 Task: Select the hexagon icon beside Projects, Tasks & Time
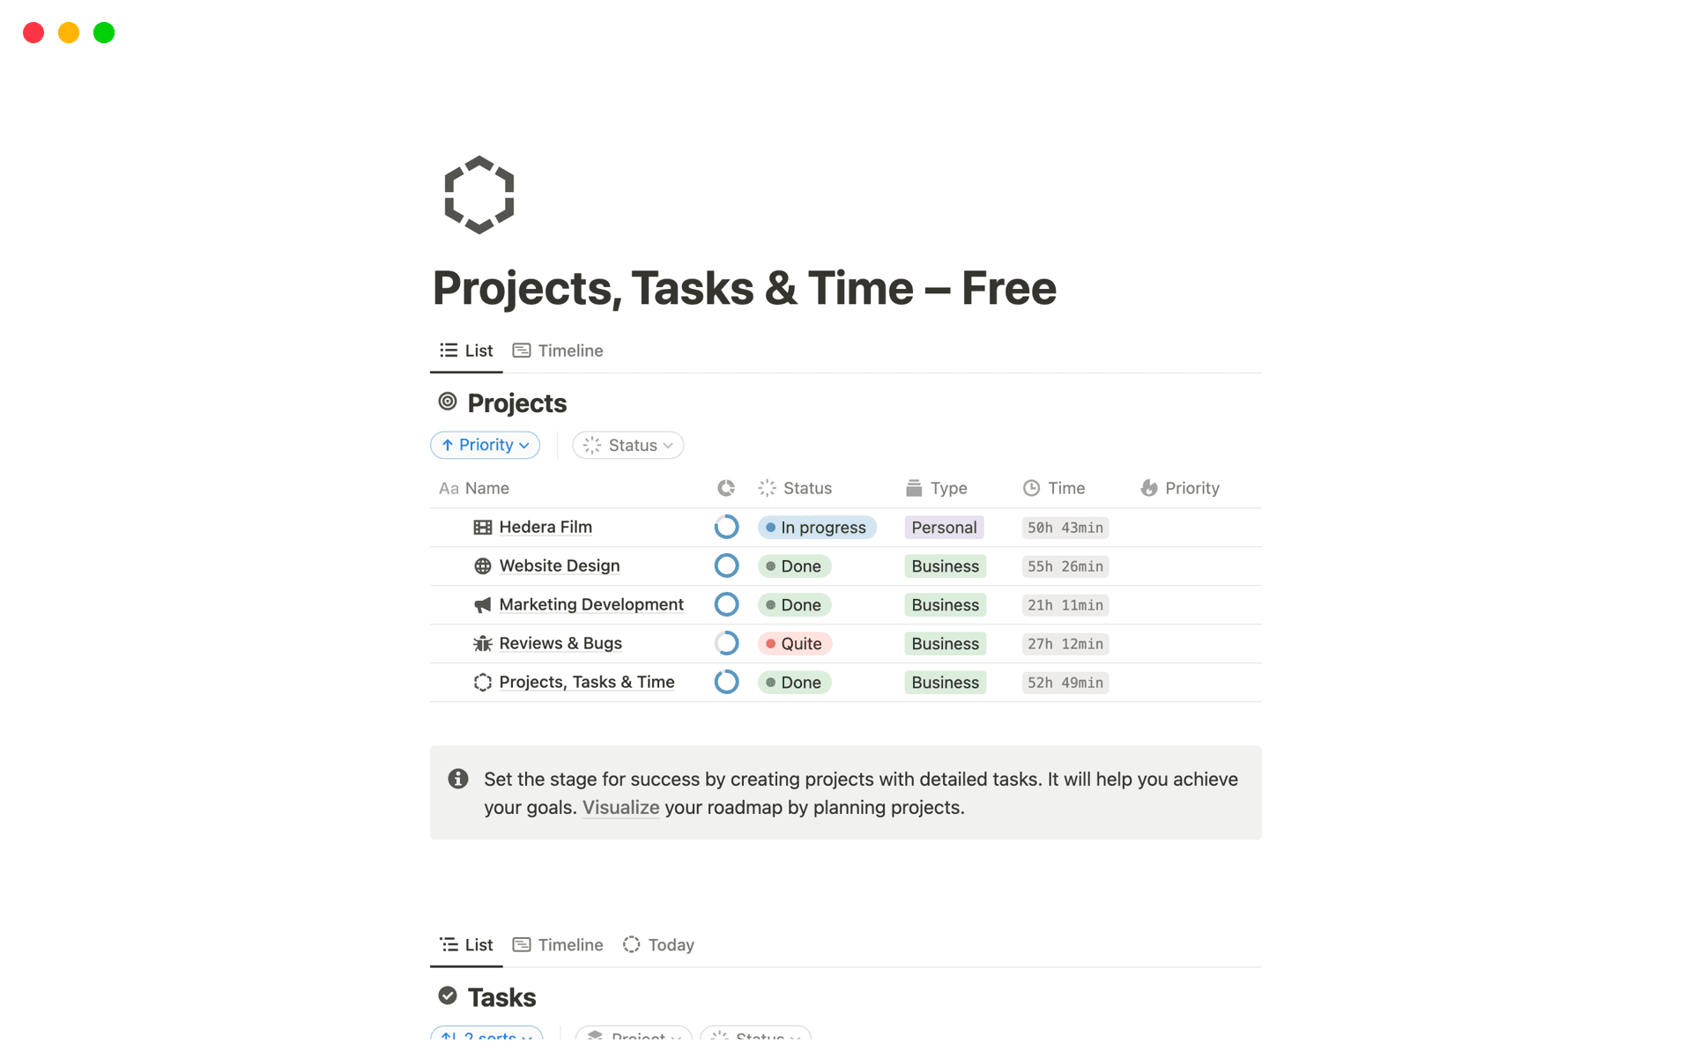[482, 683]
